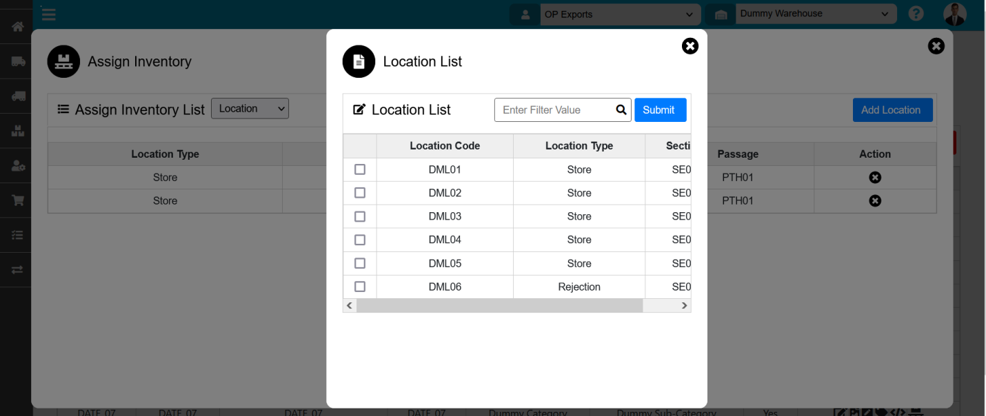The height and width of the screenshot is (416, 986).
Task: Go to the Home sidebar icon
Action: (18, 27)
